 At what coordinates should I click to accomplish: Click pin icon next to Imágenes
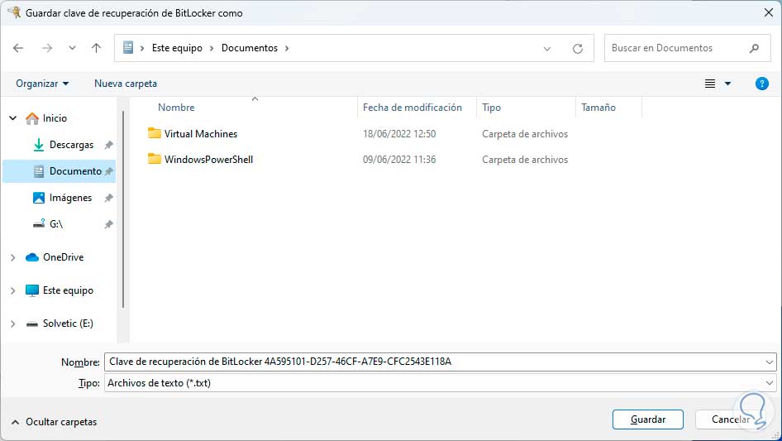(108, 198)
